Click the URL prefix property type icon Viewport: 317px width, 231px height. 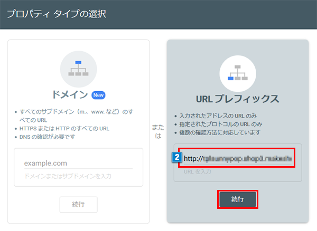(237, 73)
